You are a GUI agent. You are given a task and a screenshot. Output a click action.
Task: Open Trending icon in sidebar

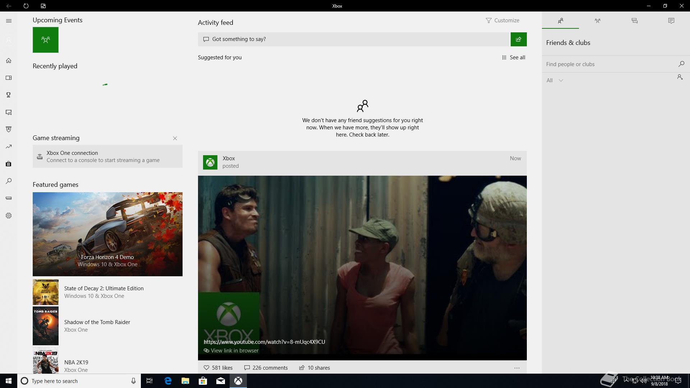click(x=9, y=147)
